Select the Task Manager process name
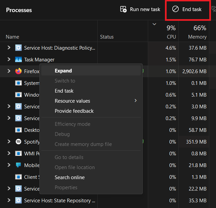 (x=39, y=60)
